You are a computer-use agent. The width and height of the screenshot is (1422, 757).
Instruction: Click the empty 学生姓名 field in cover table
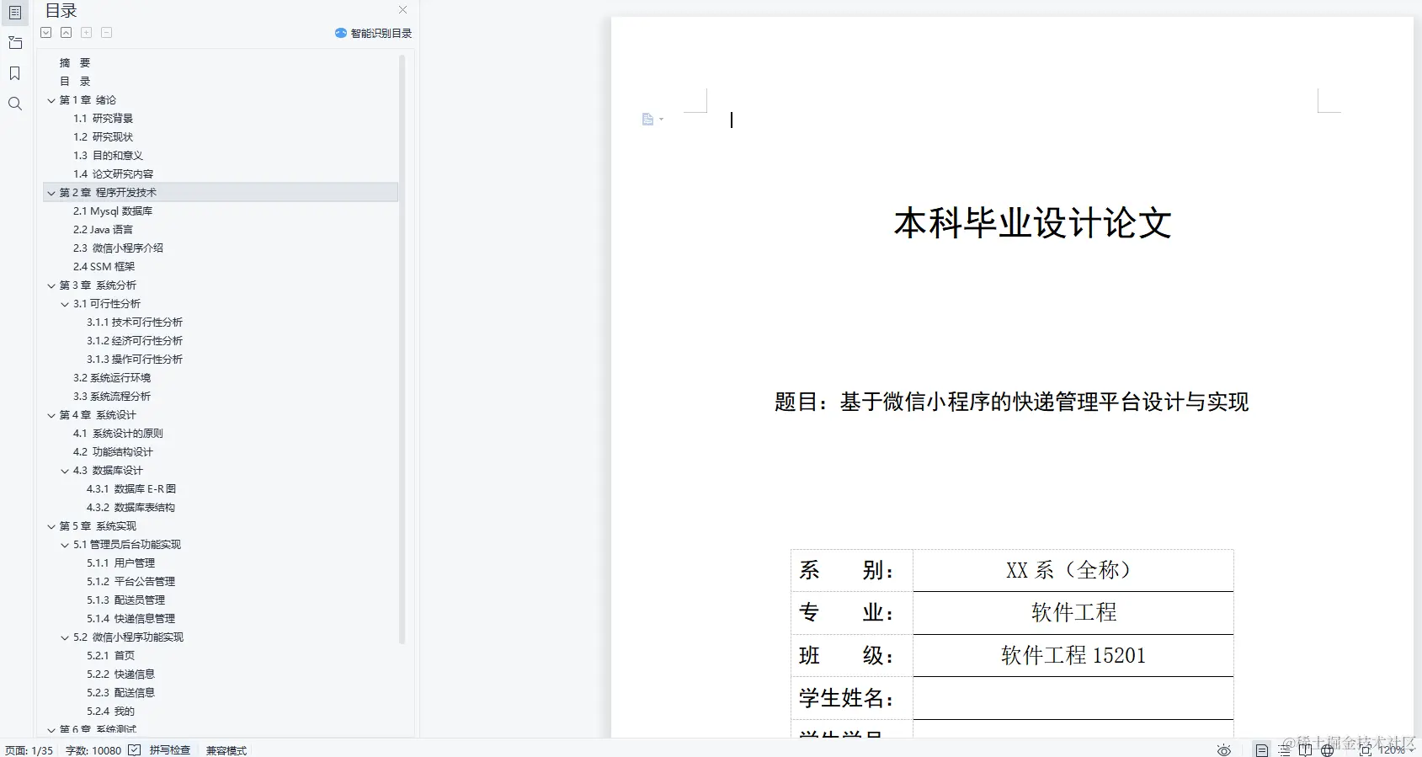point(1073,698)
